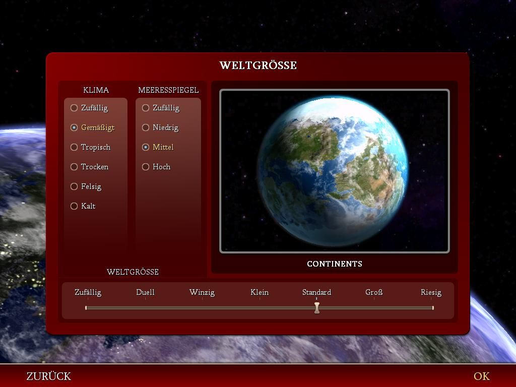Click the world size slider handle
The height and width of the screenshot is (387, 516).
(x=316, y=307)
